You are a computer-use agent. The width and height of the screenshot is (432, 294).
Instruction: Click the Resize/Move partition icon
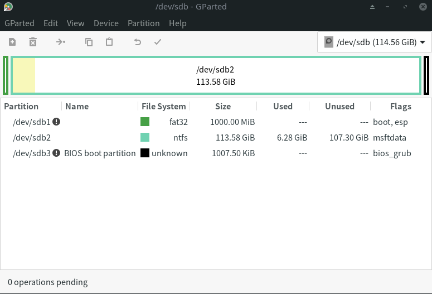(61, 42)
